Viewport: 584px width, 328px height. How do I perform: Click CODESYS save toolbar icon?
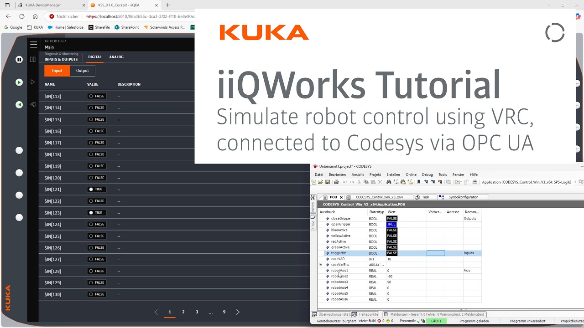click(328, 182)
